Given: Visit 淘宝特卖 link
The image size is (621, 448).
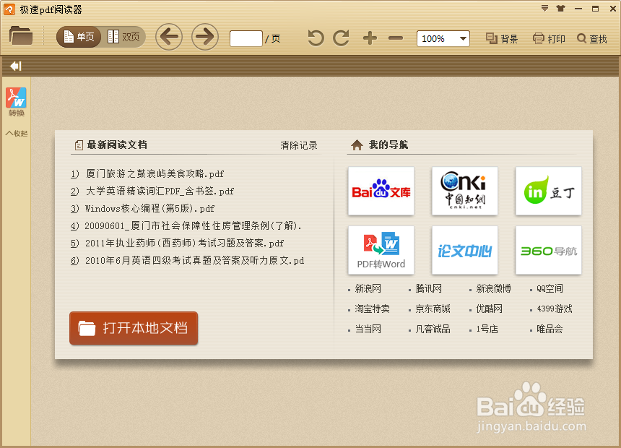Looking at the screenshot, I should [x=373, y=309].
